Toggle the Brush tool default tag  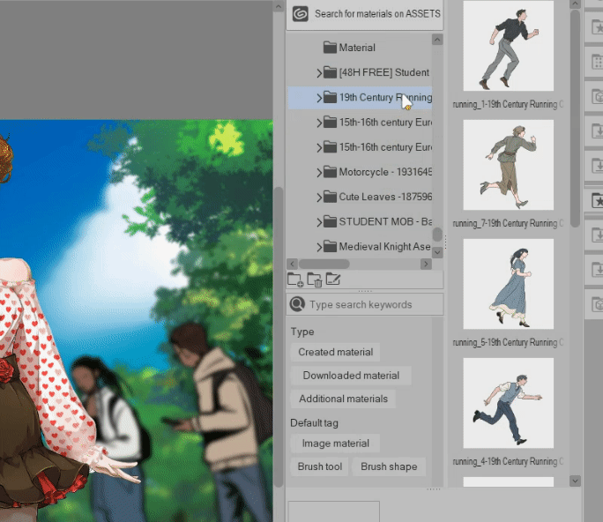click(x=320, y=466)
